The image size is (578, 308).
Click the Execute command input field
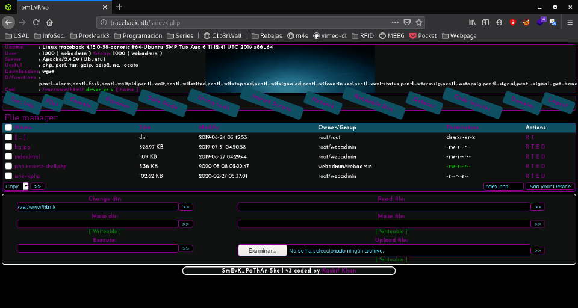tap(98, 248)
